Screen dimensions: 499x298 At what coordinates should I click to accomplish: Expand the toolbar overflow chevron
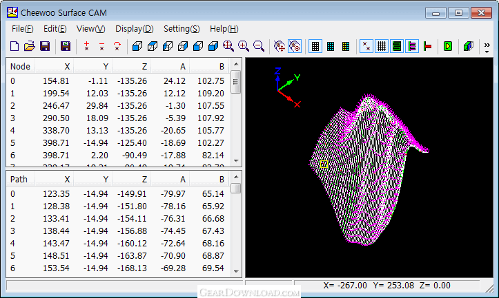coord(487,47)
